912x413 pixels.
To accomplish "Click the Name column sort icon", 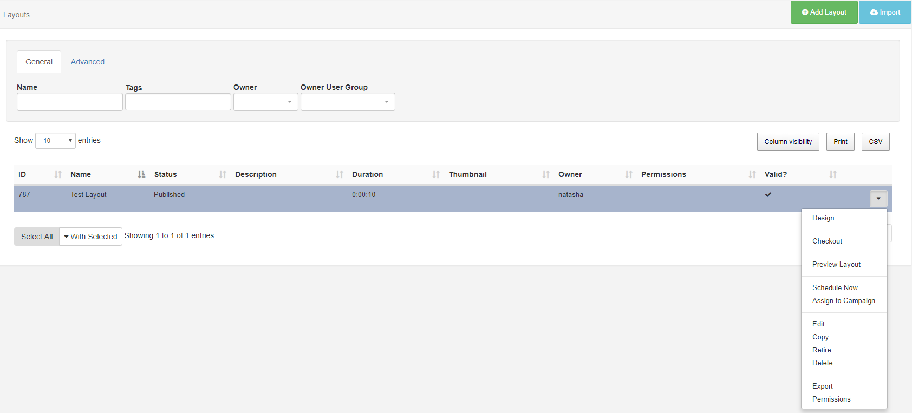I will tap(141, 174).
